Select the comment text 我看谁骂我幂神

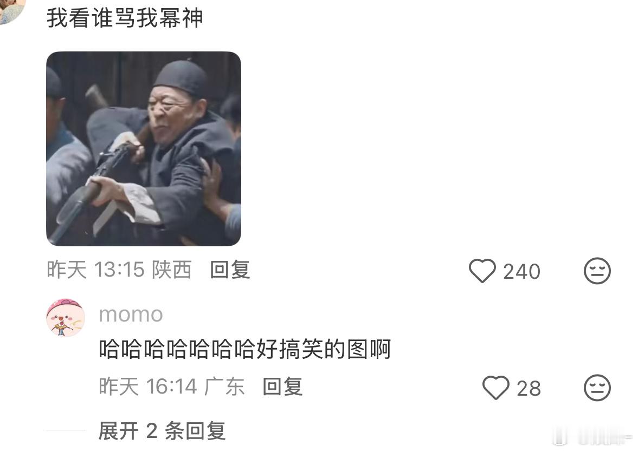point(125,18)
